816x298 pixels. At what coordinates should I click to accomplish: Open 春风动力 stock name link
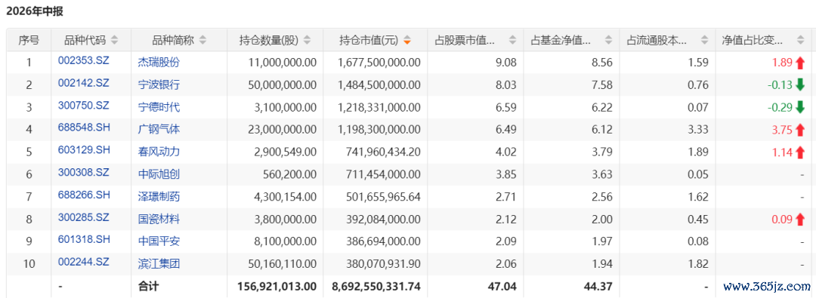[159, 152]
